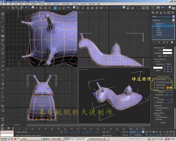Select Element sub-object level in stack

pos(159,35)
